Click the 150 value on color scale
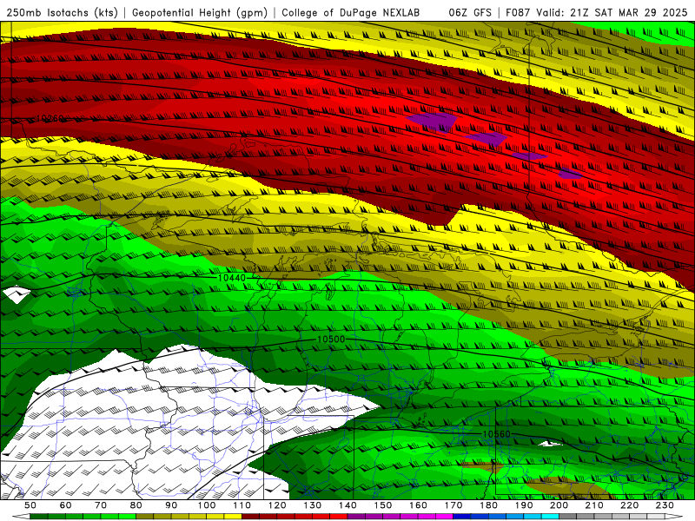The height and width of the screenshot is (521, 695). [383, 505]
